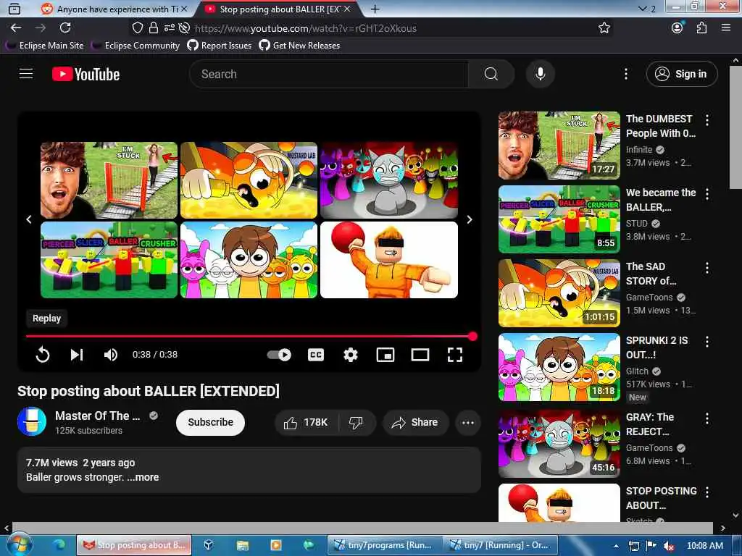Open options for We became the BALLER video
This screenshot has width=742, height=556.
(707, 194)
